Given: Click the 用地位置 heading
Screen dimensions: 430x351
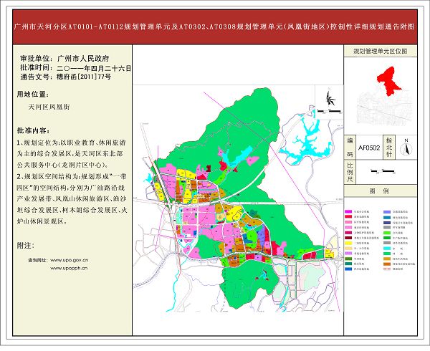Looking at the screenshot, I should pyautogui.click(x=32, y=94).
